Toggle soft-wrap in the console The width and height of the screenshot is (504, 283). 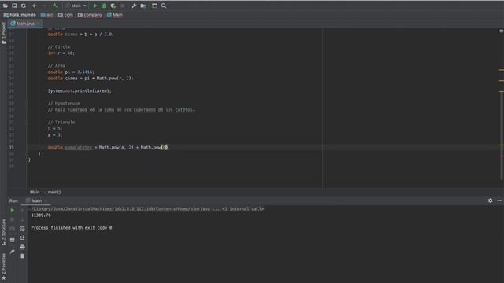pos(22,229)
